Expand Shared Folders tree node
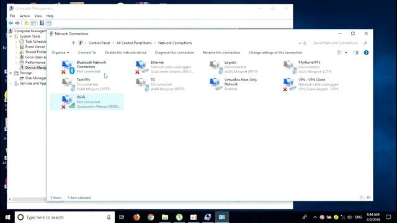 click(16, 52)
